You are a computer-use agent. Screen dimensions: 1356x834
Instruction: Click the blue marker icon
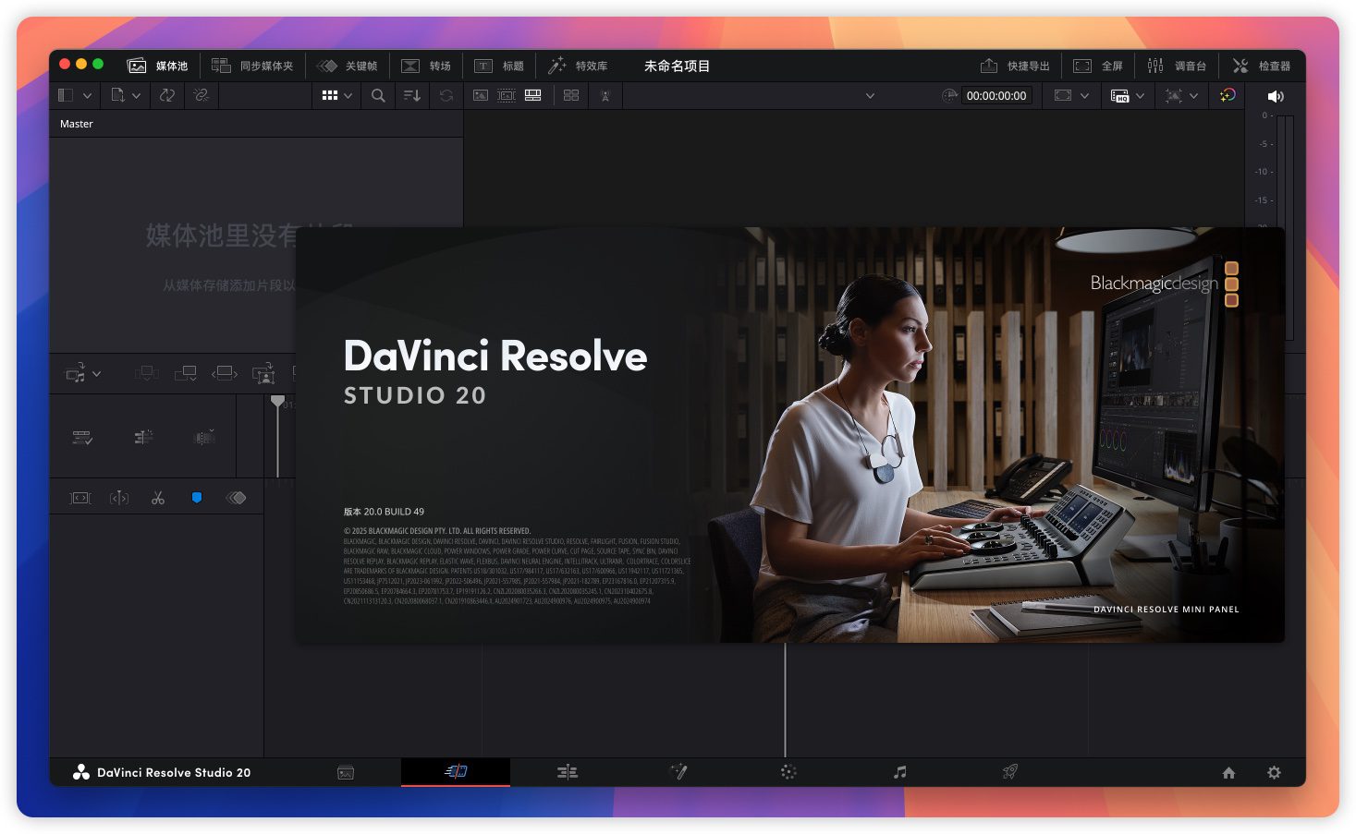(197, 498)
